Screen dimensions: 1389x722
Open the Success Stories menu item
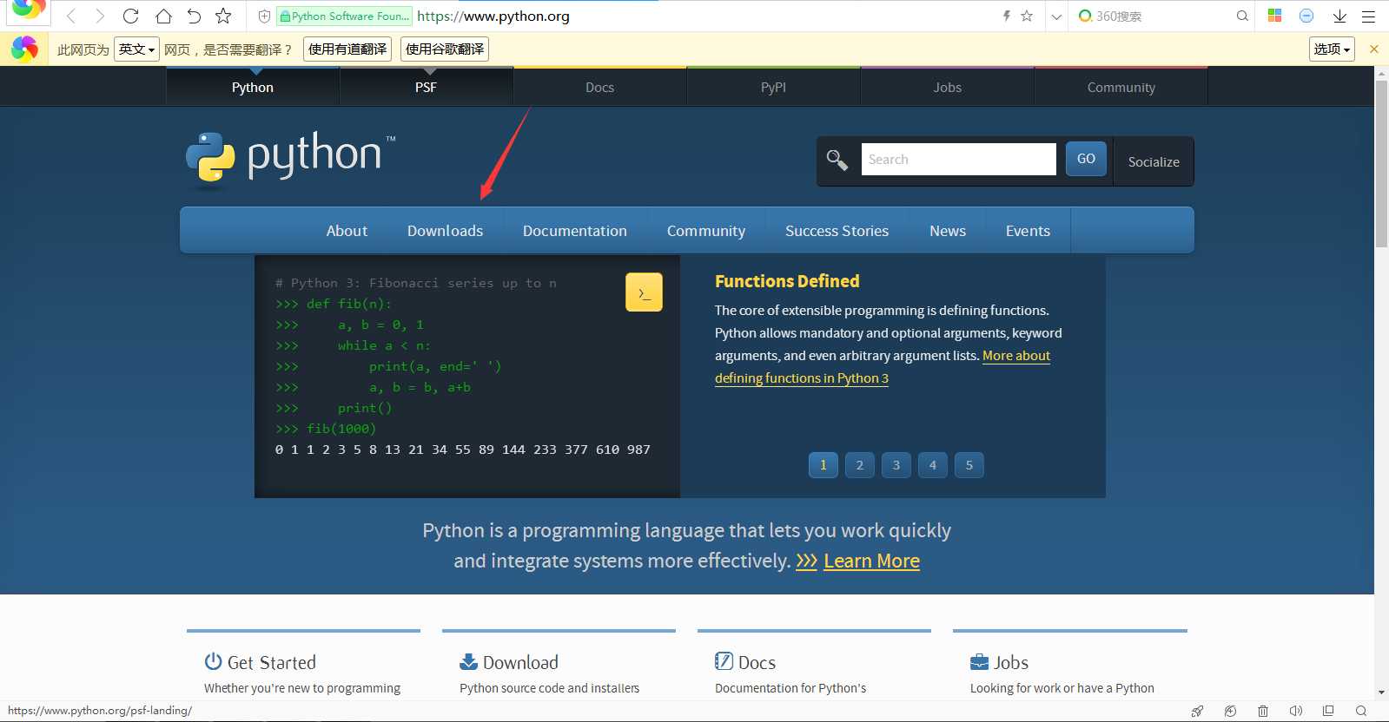837,231
